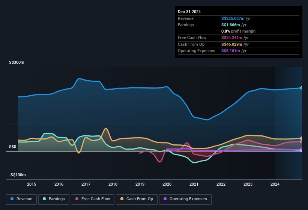Click the orange Cash From Op endpoint marker

(301, 138)
